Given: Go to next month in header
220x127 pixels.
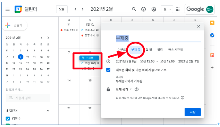Looking at the screenshot, I should pyautogui.click(x=83, y=9).
